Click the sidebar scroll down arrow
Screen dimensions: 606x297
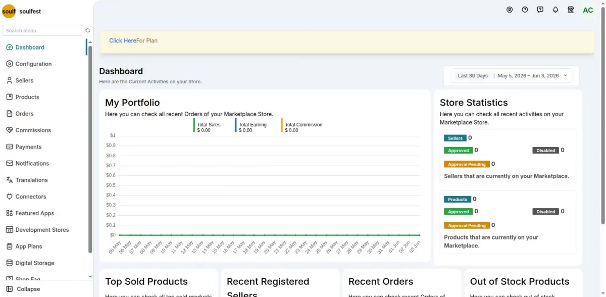click(90, 277)
